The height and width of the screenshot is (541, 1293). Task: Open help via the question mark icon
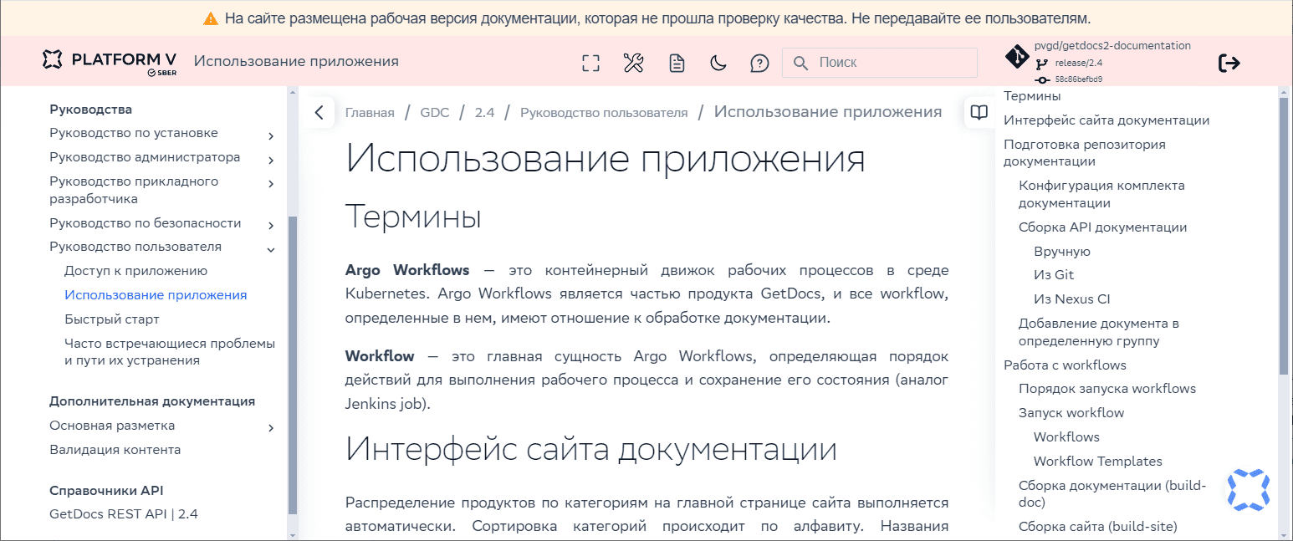coord(759,62)
